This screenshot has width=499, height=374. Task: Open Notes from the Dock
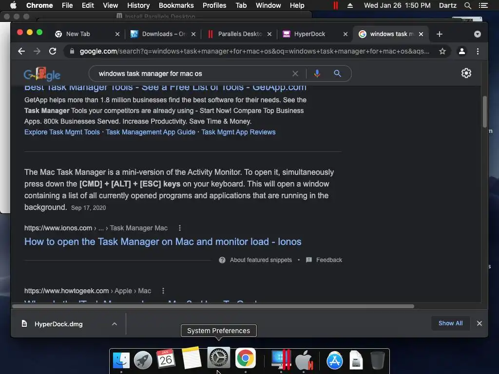coord(191,358)
